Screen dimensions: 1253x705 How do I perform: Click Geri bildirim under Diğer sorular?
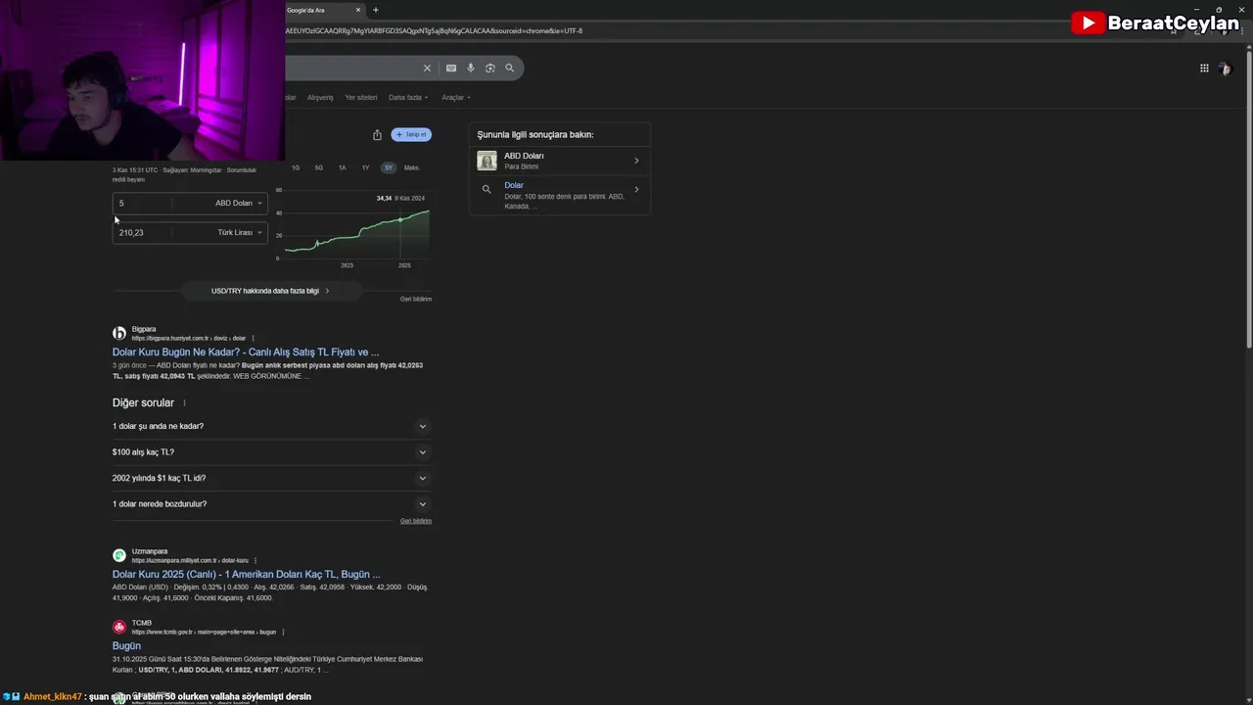416,521
